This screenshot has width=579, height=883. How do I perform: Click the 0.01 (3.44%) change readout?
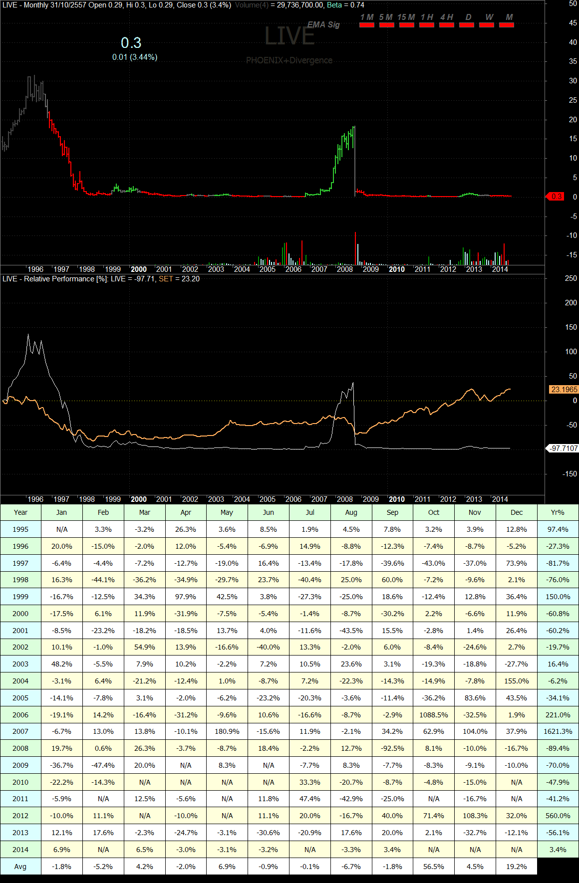pyautogui.click(x=135, y=57)
